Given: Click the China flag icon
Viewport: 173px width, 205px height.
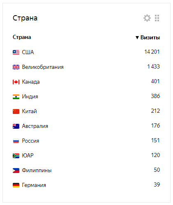Looking at the screenshot, I should pos(16,112).
